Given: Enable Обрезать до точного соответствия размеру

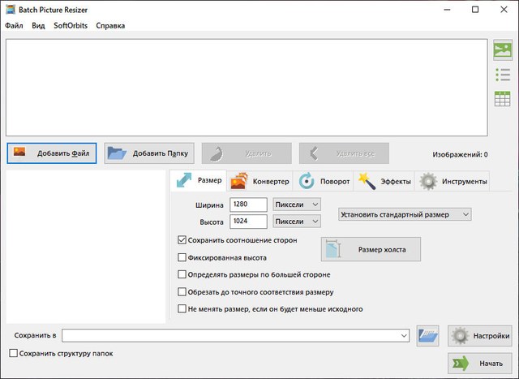Looking at the screenshot, I should 182,291.
